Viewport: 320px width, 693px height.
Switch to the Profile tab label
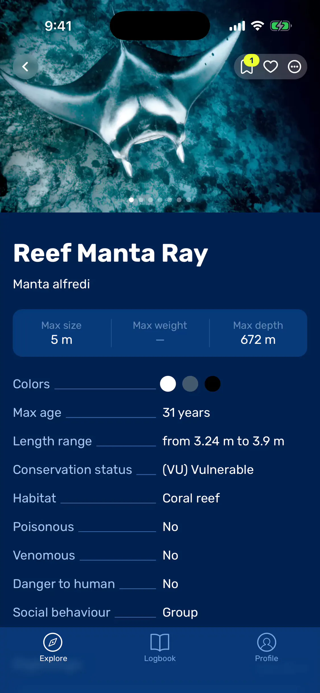point(267,658)
